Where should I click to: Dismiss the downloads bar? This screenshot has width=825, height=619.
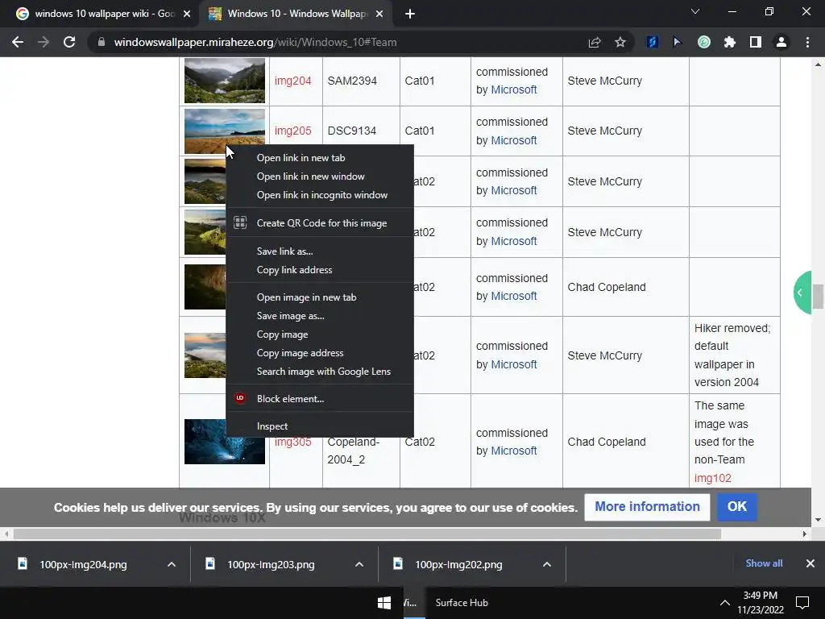810,563
